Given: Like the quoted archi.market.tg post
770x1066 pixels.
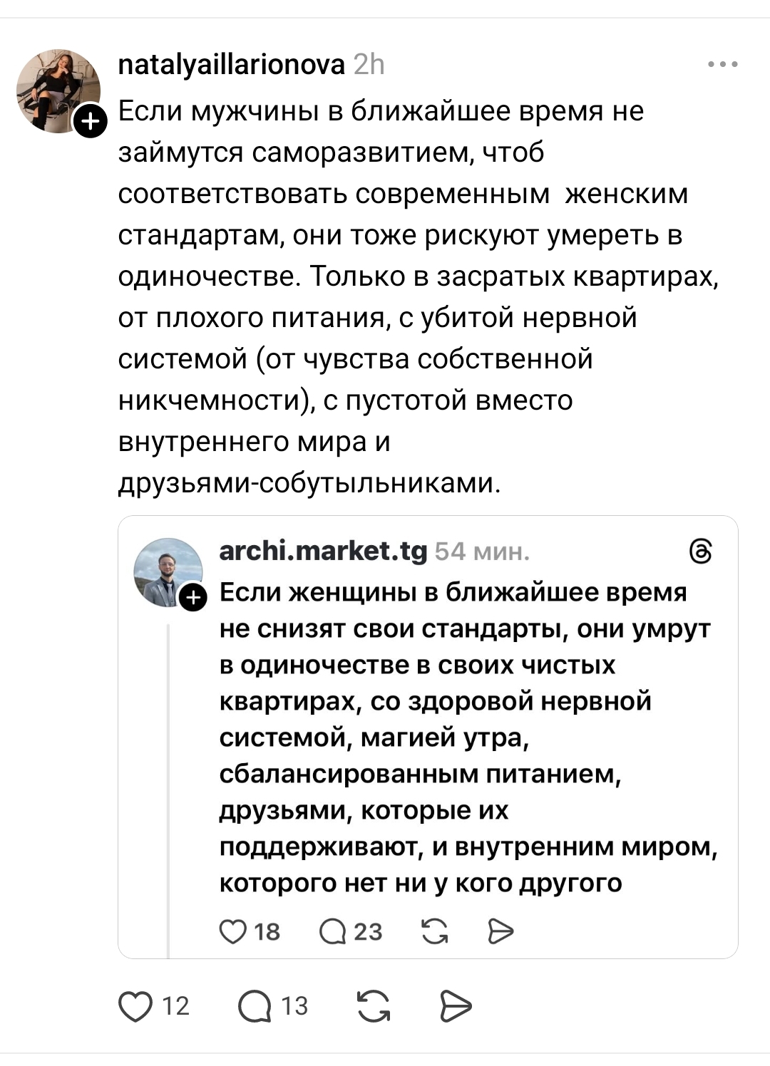Looking at the screenshot, I should (x=232, y=931).
